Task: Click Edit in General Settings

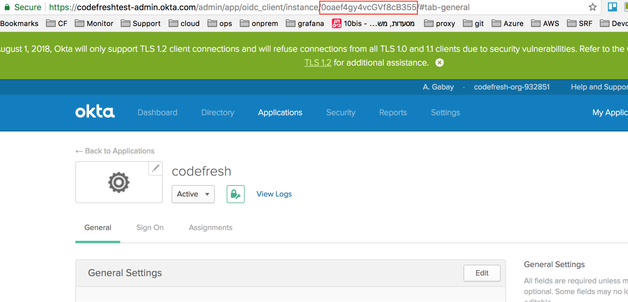Action: (x=482, y=273)
